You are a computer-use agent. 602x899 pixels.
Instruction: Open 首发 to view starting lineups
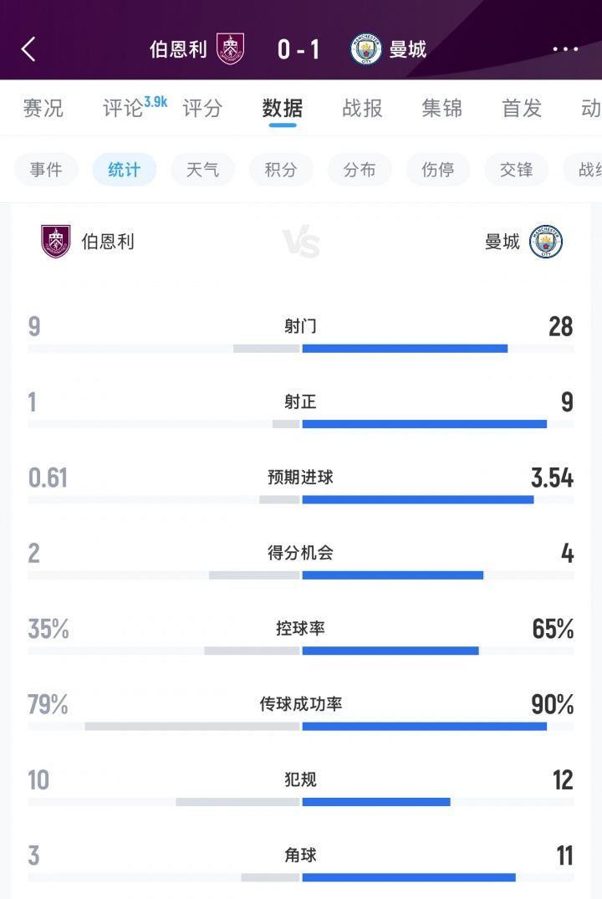point(522,108)
